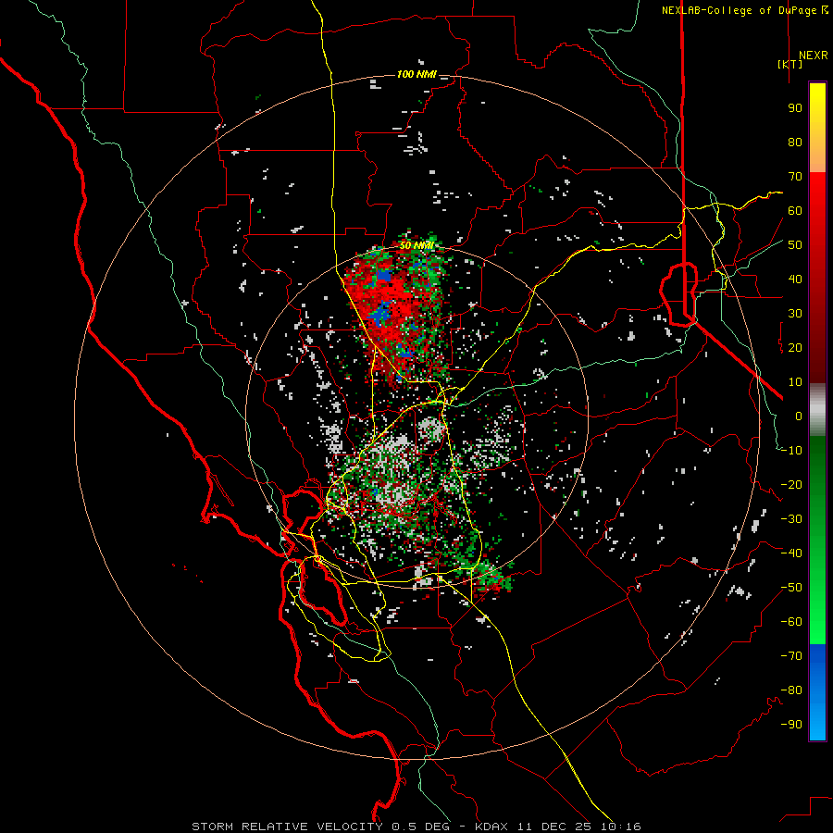Click the 20 value on velocity scale

795,348
